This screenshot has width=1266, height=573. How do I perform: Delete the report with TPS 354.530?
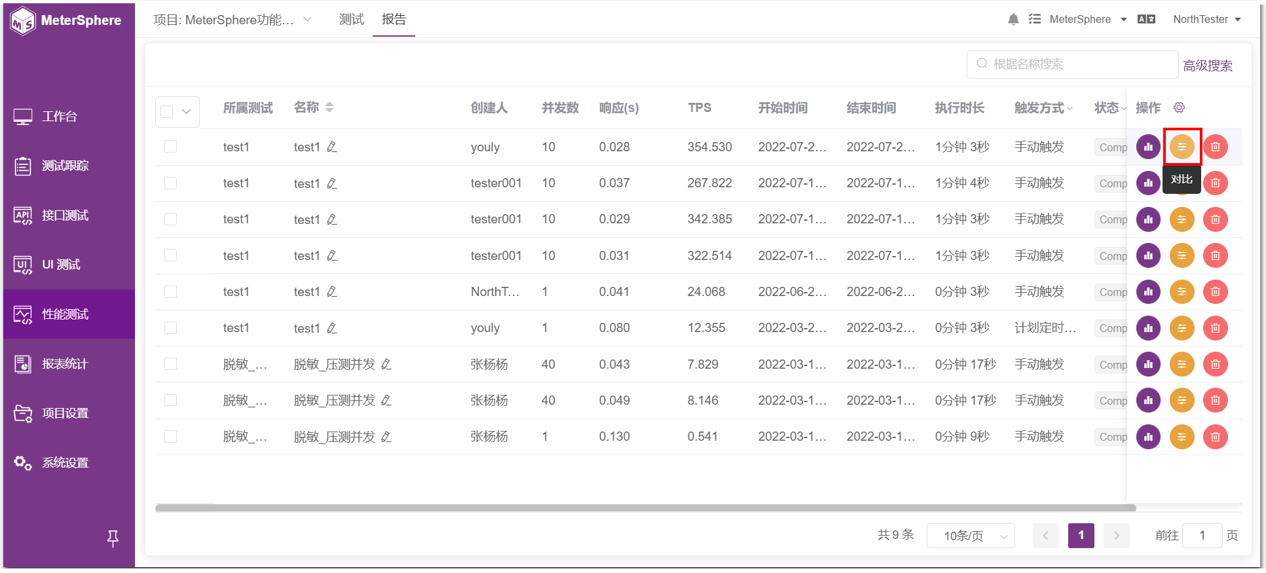pyautogui.click(x=1216, y=147)
